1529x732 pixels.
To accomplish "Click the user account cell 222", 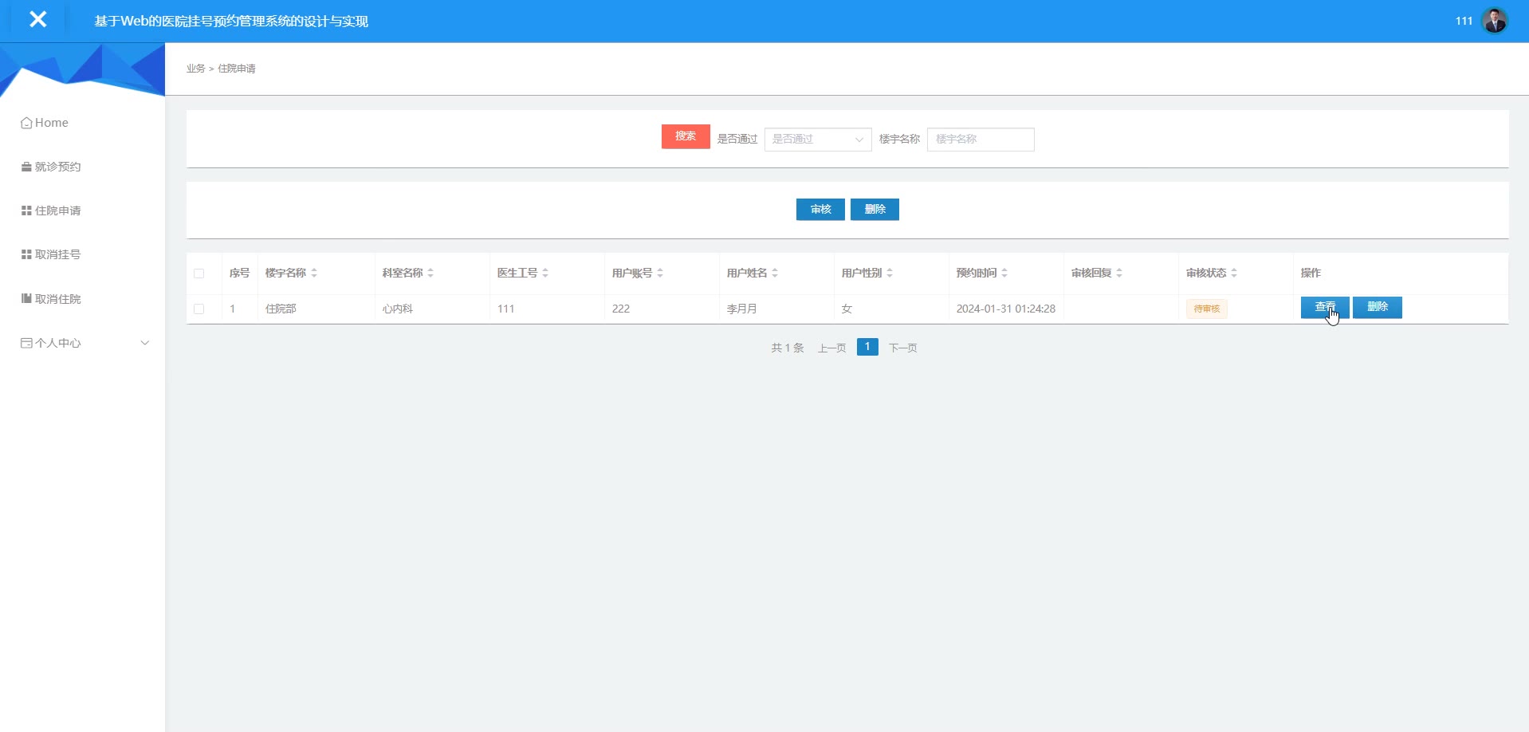I will pyautogui.click(x=621, y=309).
